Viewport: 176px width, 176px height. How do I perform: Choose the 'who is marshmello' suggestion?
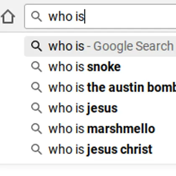(x=100, y=129)
